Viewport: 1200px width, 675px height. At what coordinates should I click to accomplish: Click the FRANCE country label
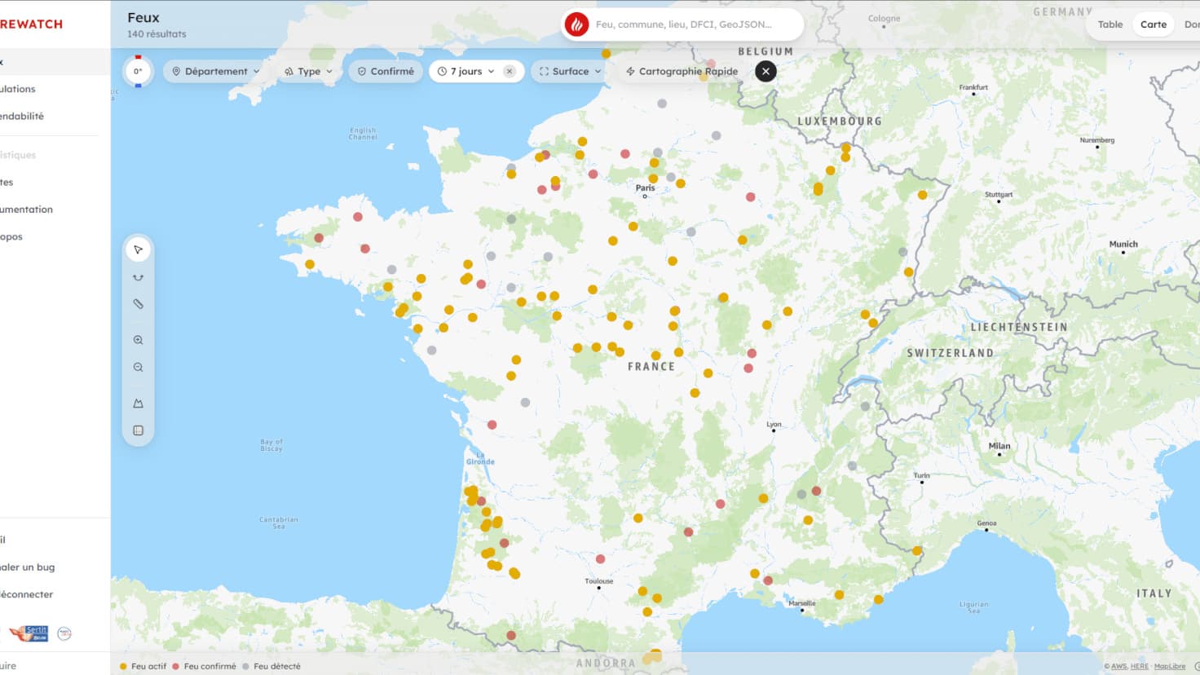(651, 367)
